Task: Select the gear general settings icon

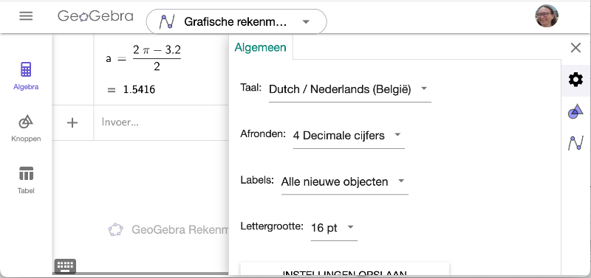Action: (575, 80)
